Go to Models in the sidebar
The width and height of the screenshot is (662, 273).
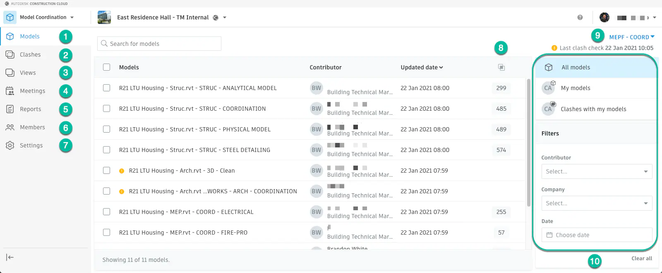30,36
